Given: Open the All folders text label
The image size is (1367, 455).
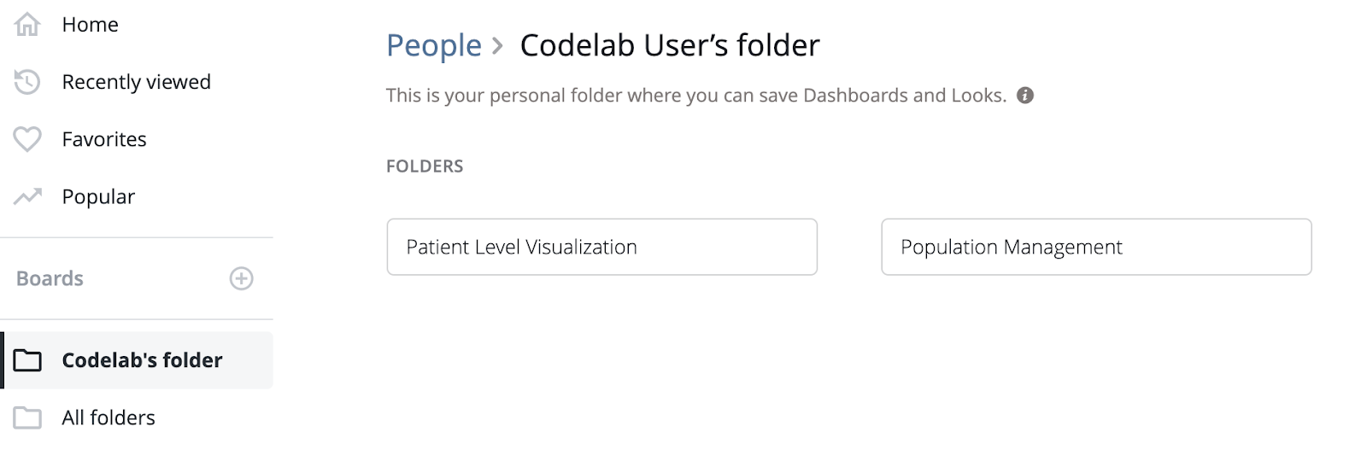Looking at the screenshot, I should click(x=109, y=417).
